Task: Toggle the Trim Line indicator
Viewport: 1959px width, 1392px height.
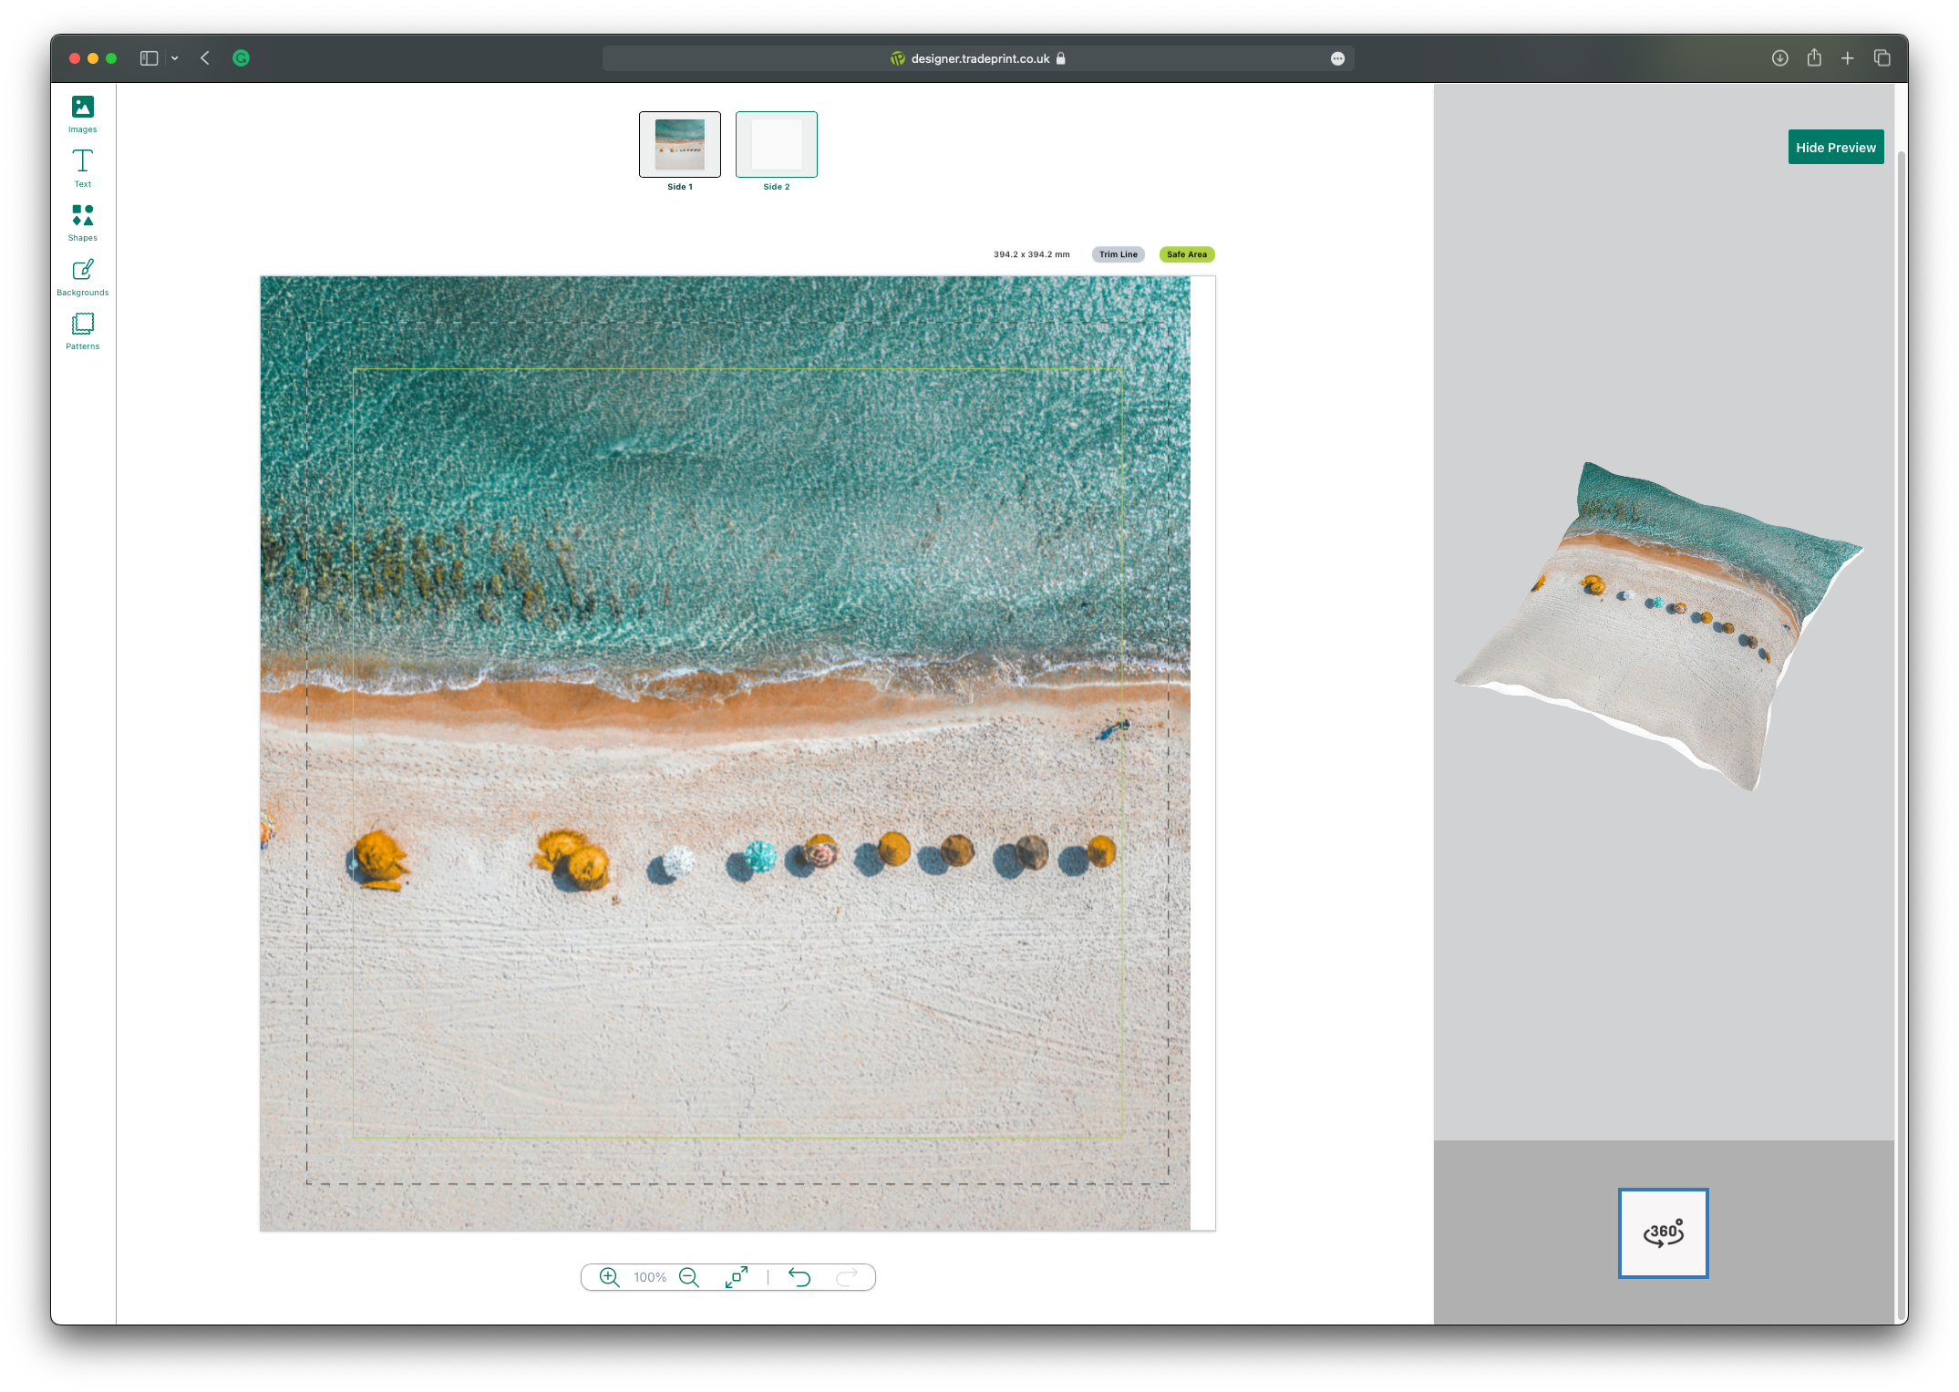Action: pyautogui.click(x=1118, y=254)
